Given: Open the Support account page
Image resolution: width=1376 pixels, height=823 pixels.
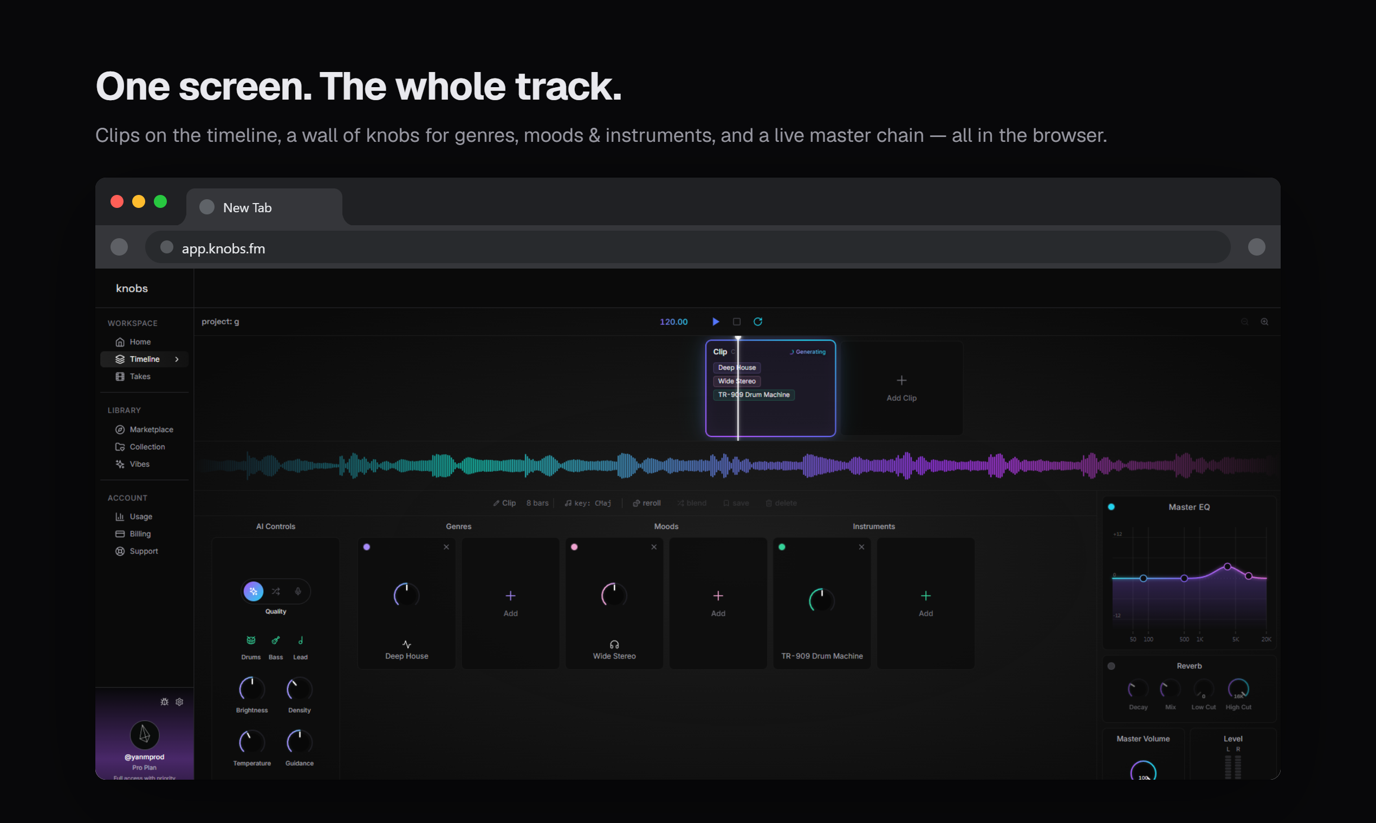Looking at the screenshot, I should pyautogui.click(x=144, y=551).
